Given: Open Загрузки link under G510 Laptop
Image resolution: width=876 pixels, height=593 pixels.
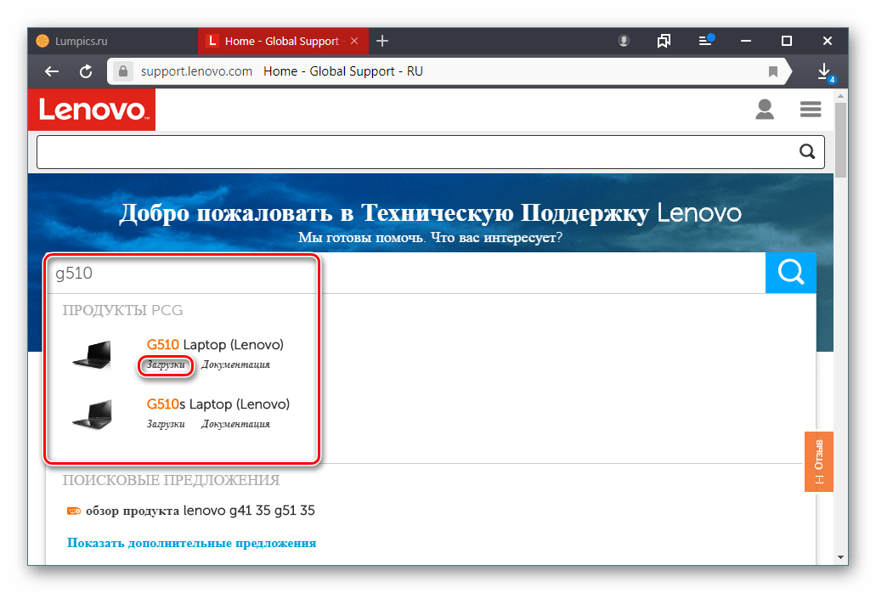Looking at the screenshot, I should tap(166, 364).
